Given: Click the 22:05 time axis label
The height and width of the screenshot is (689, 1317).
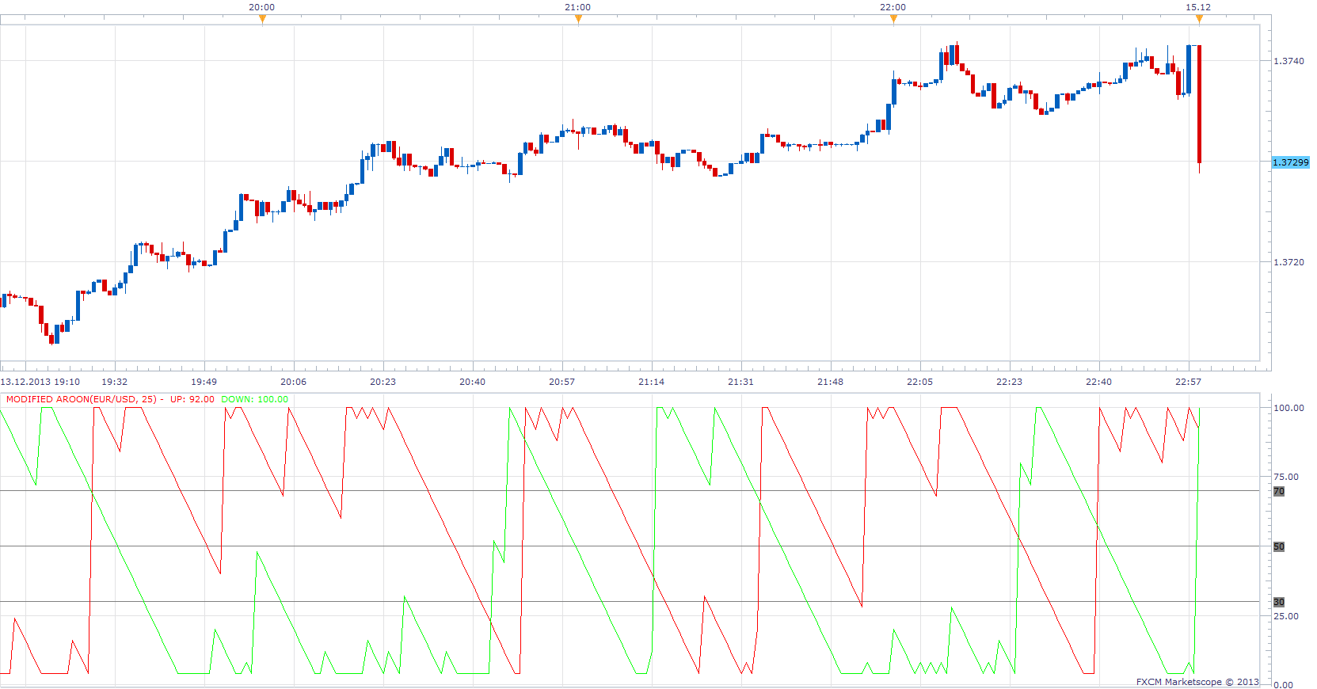Looking at the screenshot, I should pos(920,382).
